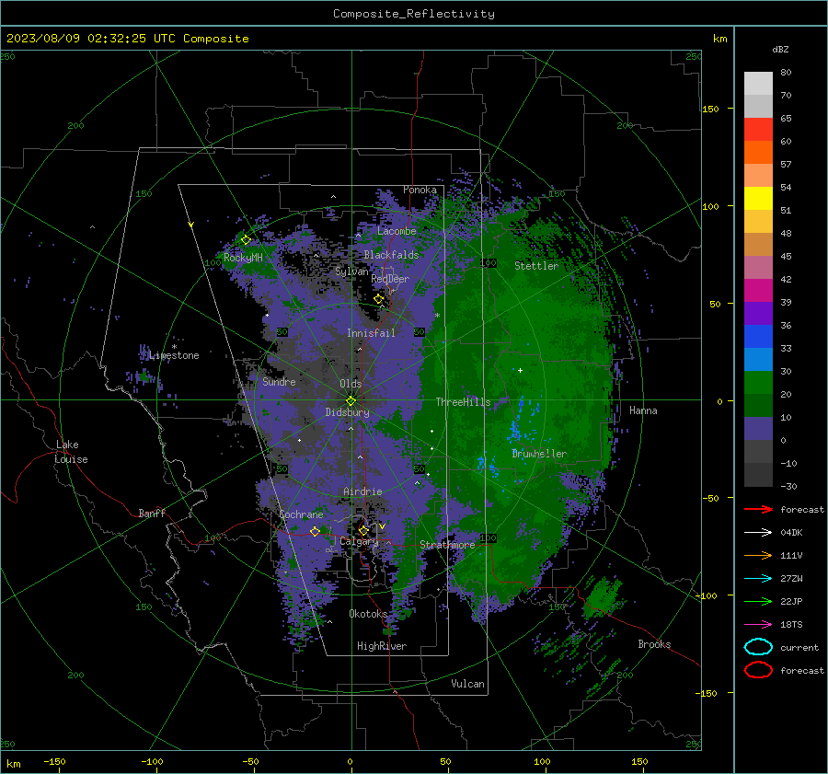
Task: Click the RockyMH label
Action: click(243, 258)
